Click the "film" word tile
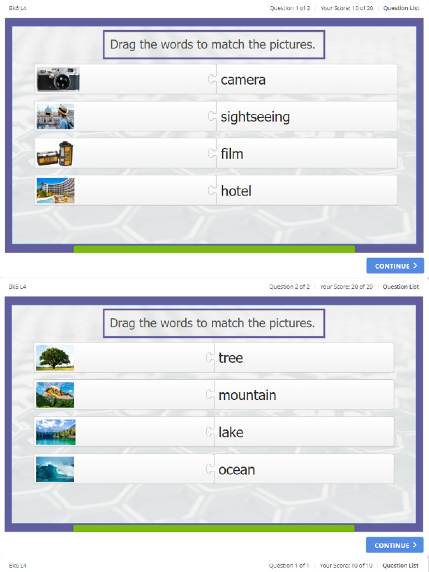This screenshot has width=429, height=572. pyautogui.click(x=306, y=154)
